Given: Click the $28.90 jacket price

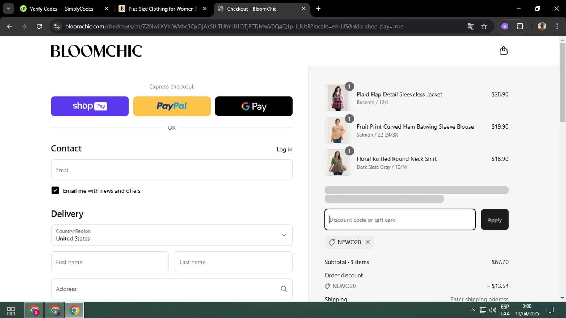Looking at the screenshot, I should 500,94.
